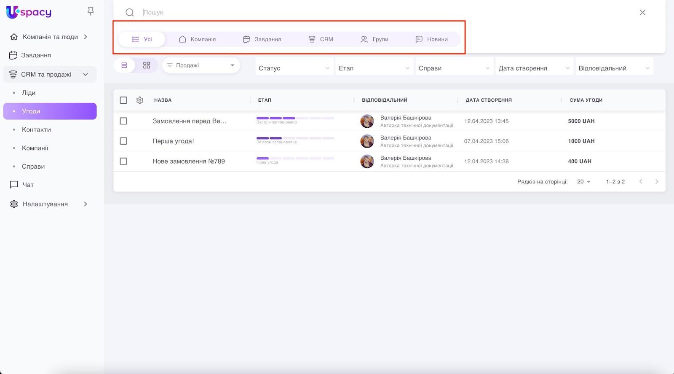Tick checkbox for Нове замовлення №789
Image resolution: width=674 pixels, height=374 pixels.
click(x=123, y=161)
